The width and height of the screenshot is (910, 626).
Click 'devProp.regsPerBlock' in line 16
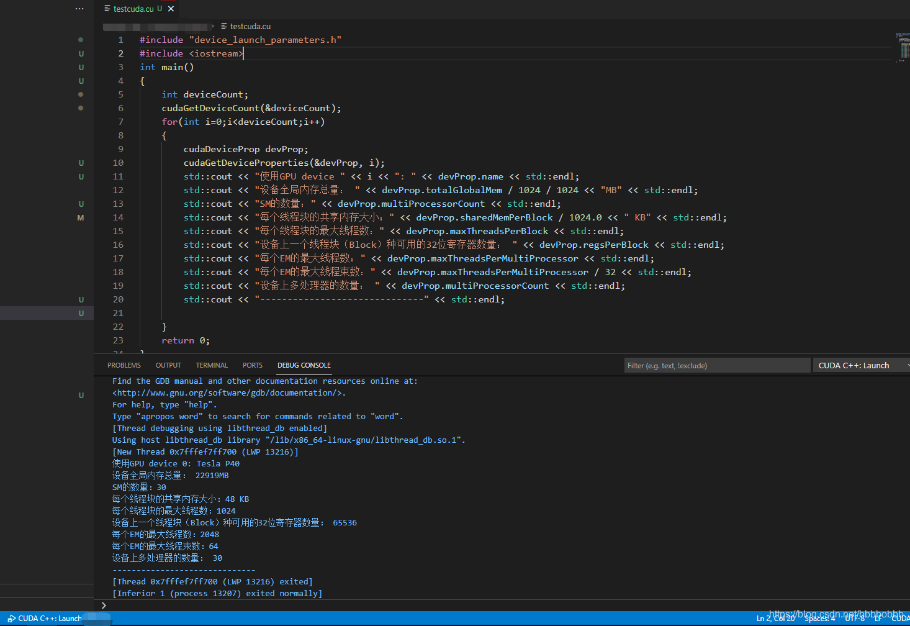point(594,245)
